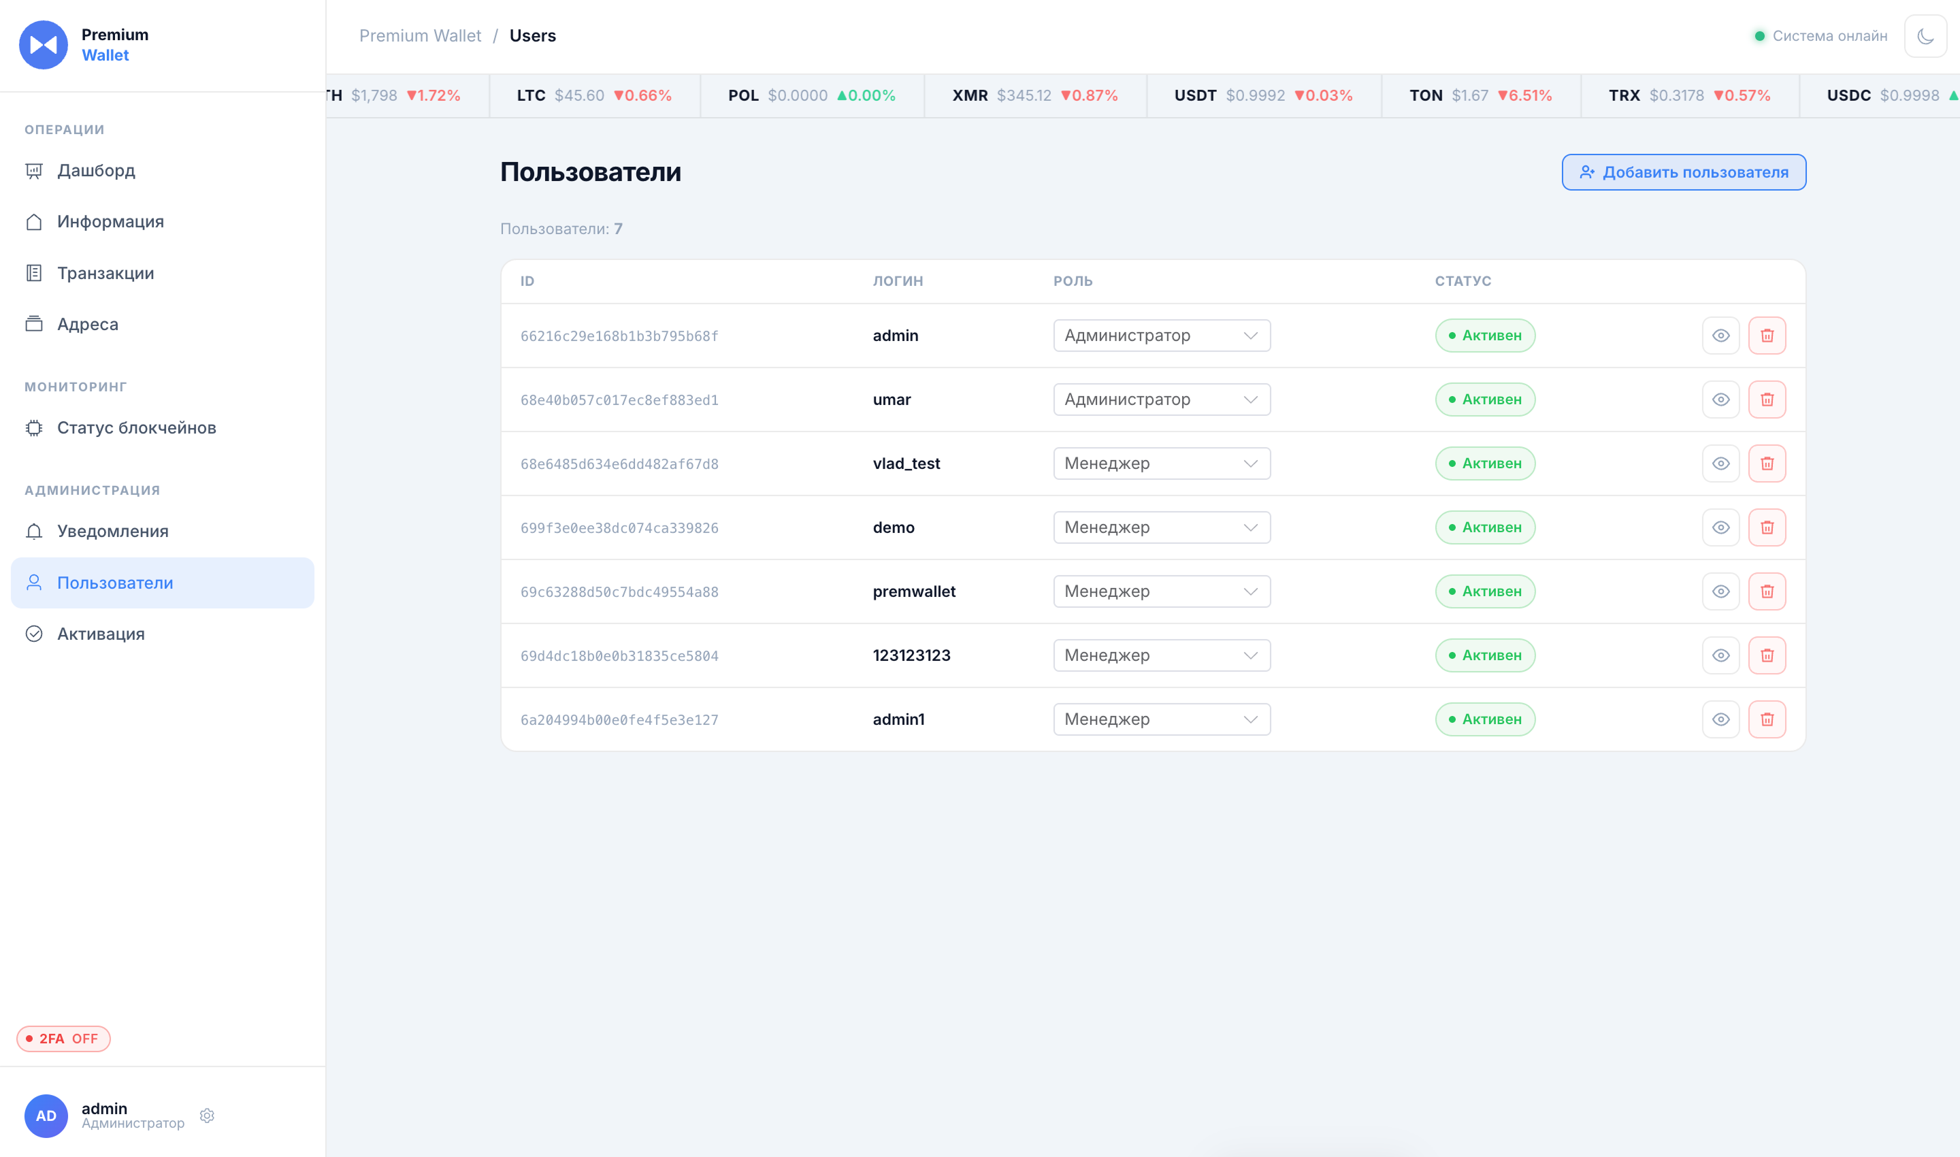The width and height of the screenshot is (1960, 1157).
Task: Click POL ticker entry
Action: pos(812,96)
